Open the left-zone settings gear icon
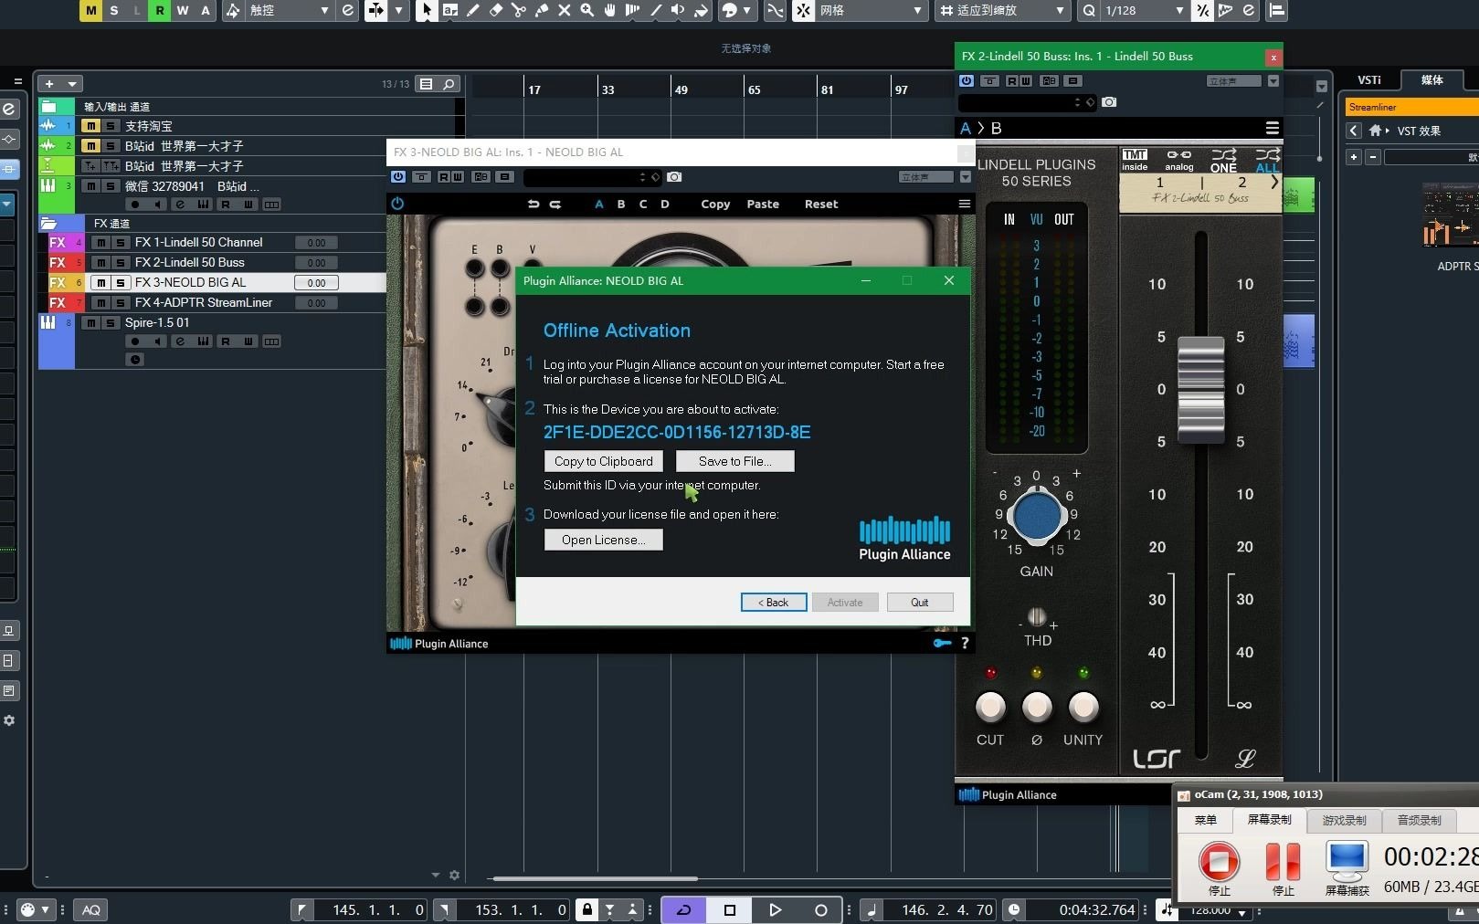This screenshot has width=1479, height=924. (x=9, y=720)
